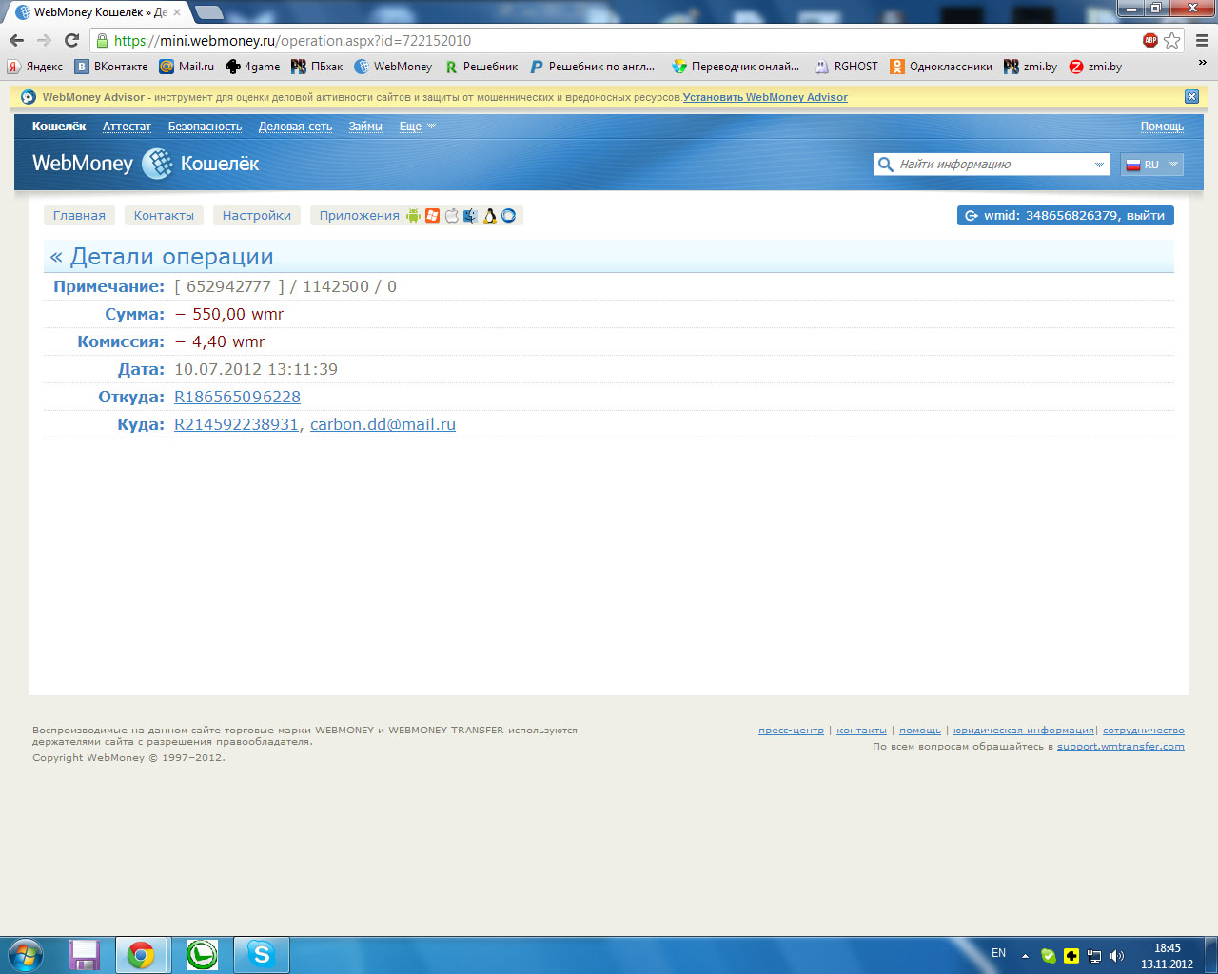1218x974 pixels.
Task: Open the Mail.ru bookmark
Action: tap(187, 67)
